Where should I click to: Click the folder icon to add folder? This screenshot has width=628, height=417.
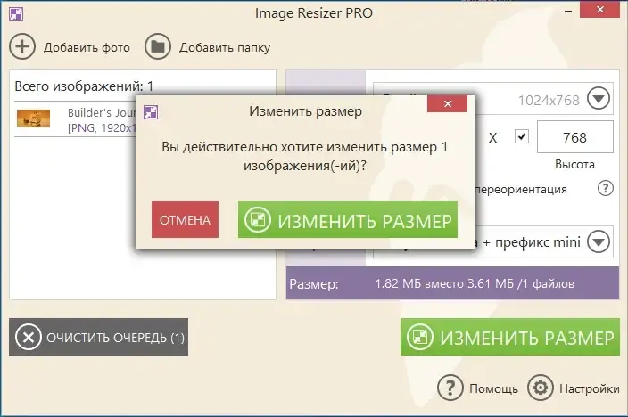coord(157,47)
